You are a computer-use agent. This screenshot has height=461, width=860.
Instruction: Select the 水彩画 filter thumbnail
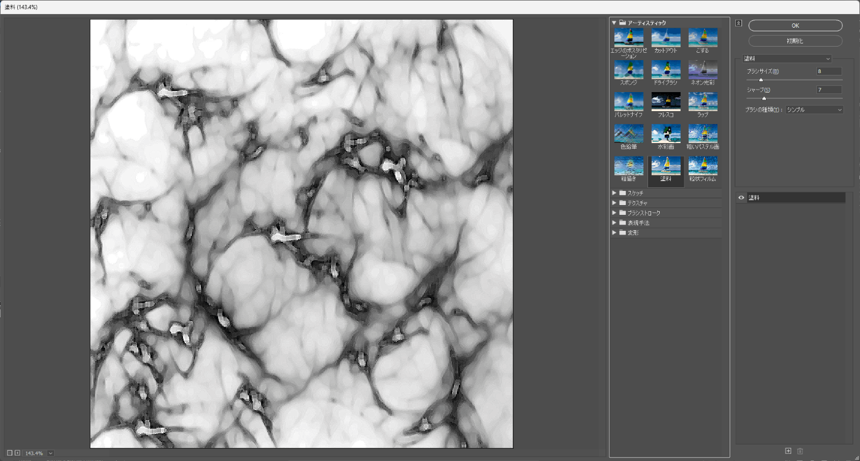pos(666,134)
